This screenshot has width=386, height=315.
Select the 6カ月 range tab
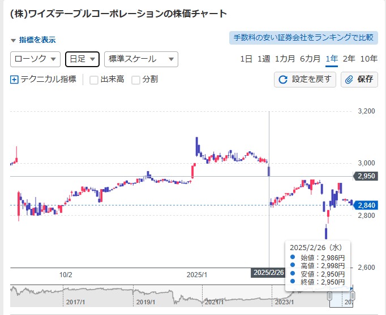point(310,59)
